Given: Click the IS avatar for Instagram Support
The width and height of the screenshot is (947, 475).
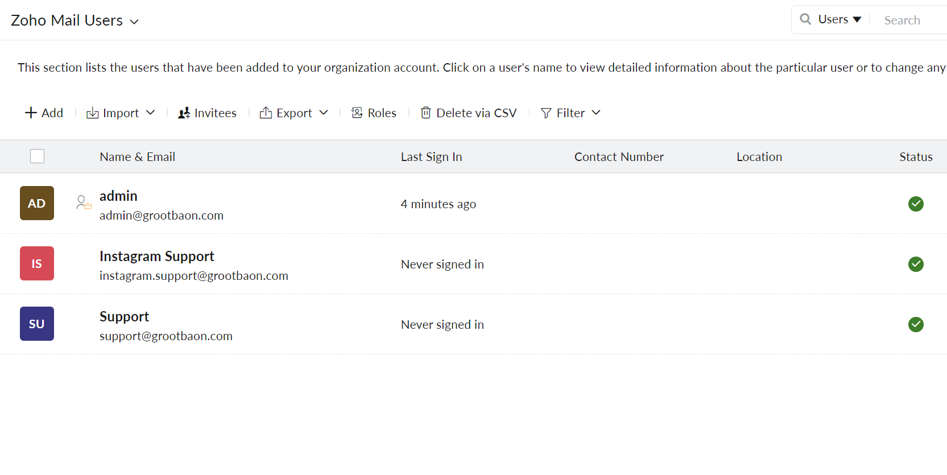Looking at the screenshot, I should tap(37, 263).
